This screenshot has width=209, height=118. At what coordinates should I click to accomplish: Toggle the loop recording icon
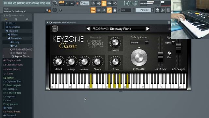[x=115, y=4]
